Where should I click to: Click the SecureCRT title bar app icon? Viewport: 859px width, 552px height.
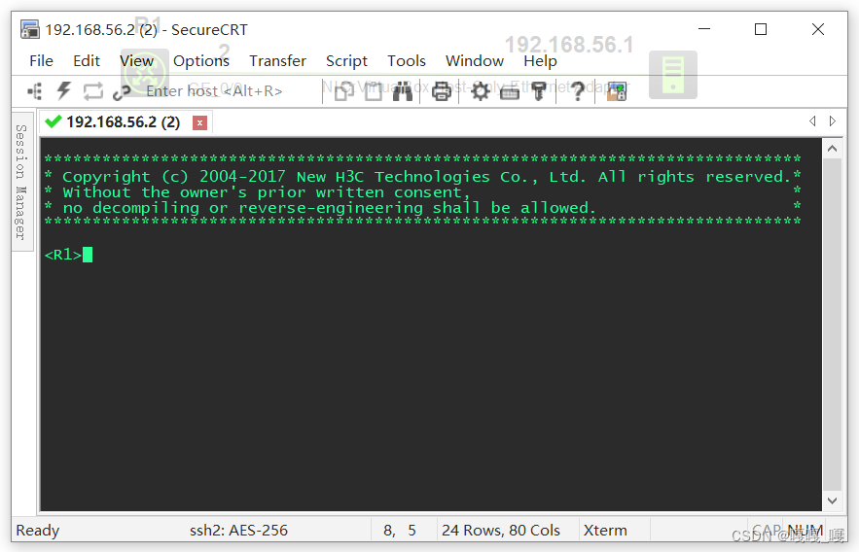click(x=29, y=29)
